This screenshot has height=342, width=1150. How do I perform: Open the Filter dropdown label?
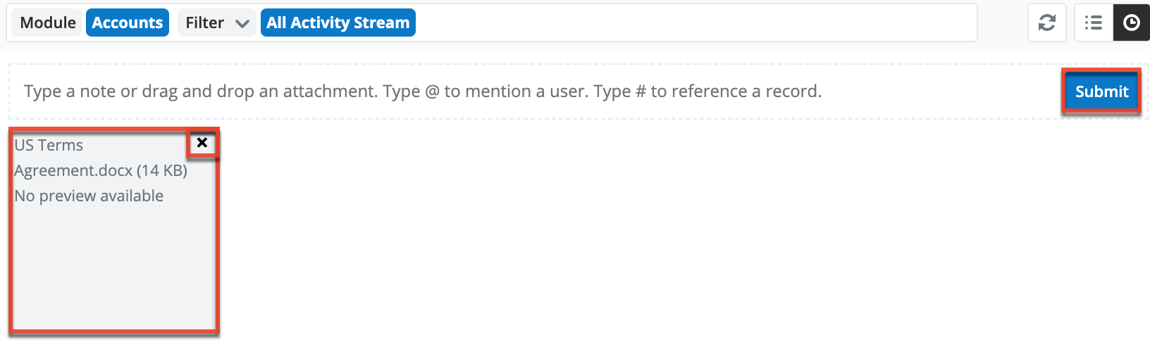tap(204, 23)
